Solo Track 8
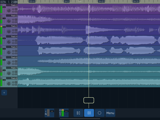 (x=16, y=85)
